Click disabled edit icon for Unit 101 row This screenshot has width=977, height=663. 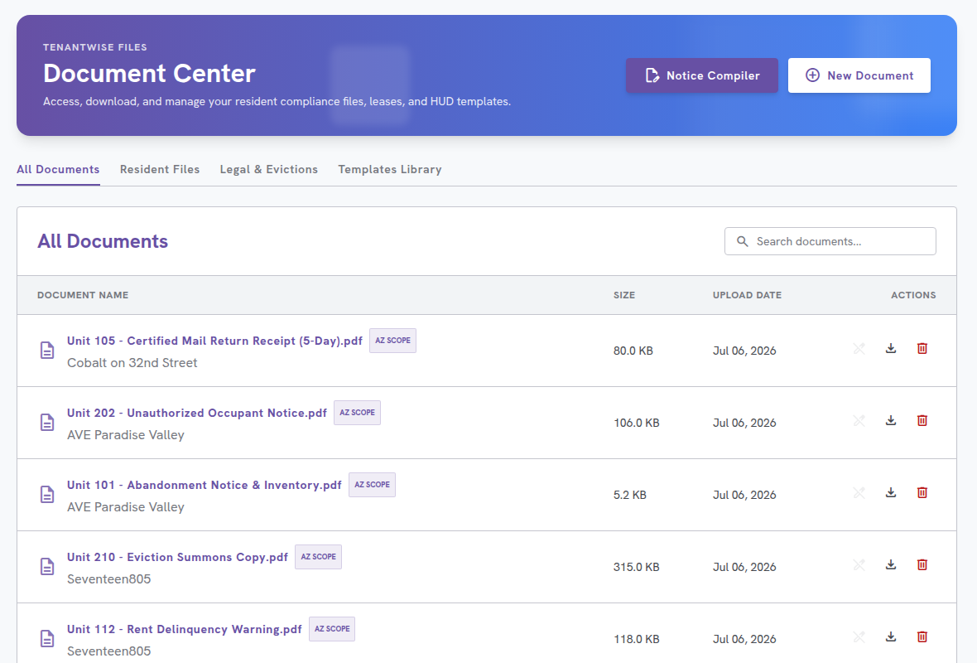pos(859,493)
